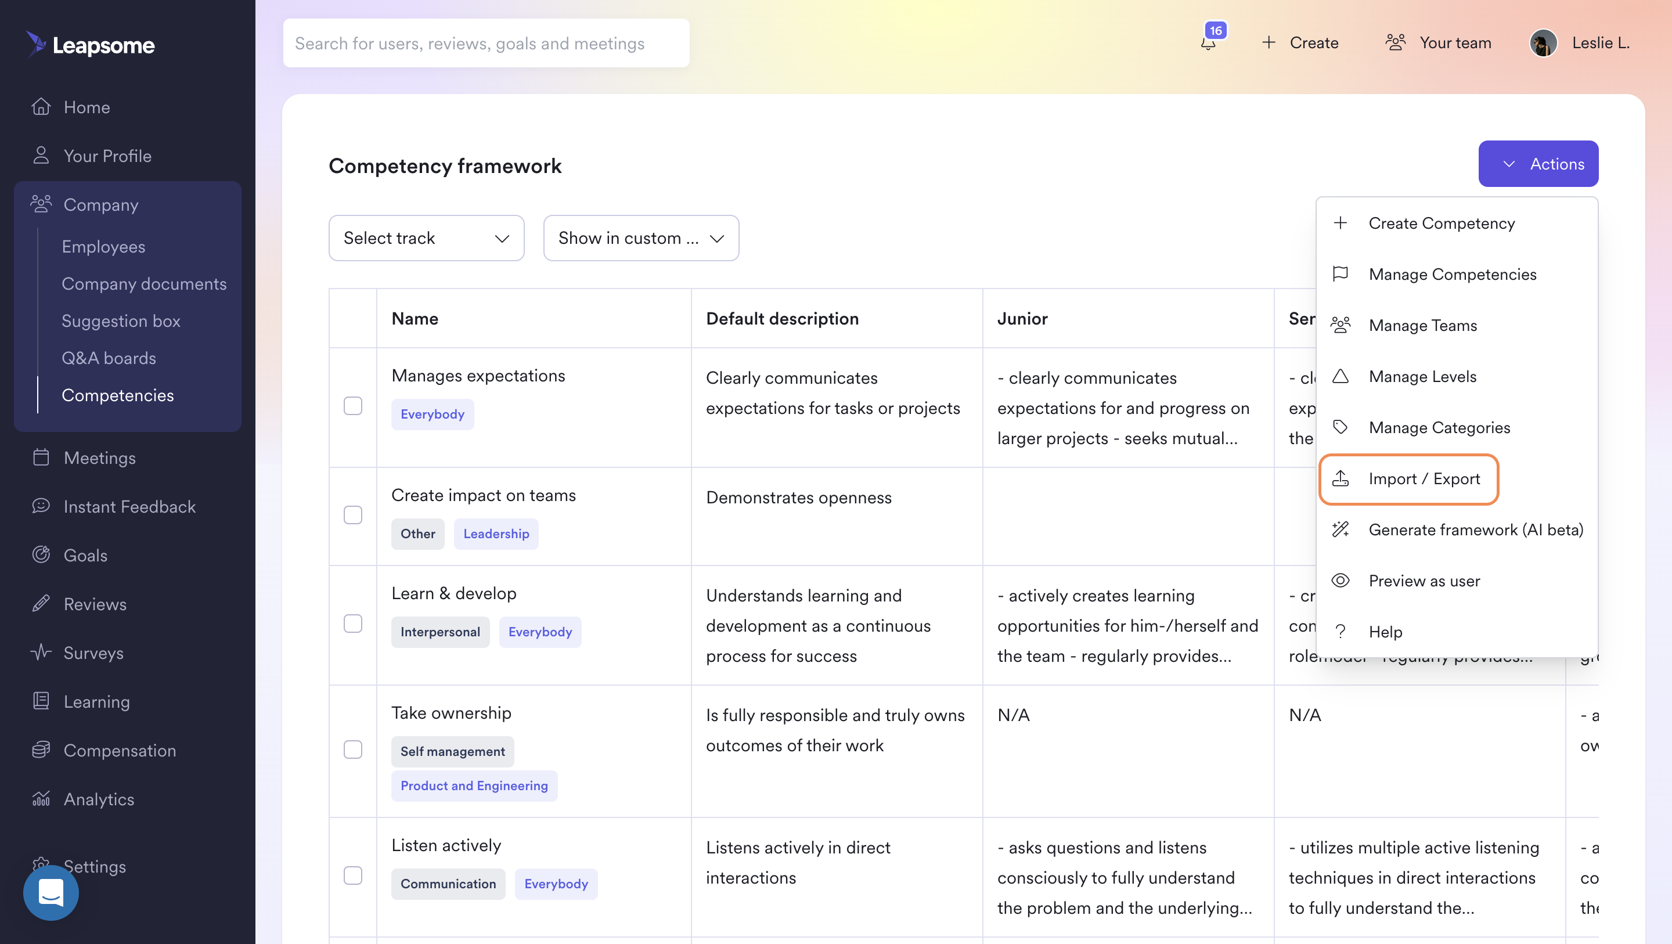This screenshot has width=1672, height=944.
Task: Click the Other tag under Create impact
Action: (x=417, y=534)
